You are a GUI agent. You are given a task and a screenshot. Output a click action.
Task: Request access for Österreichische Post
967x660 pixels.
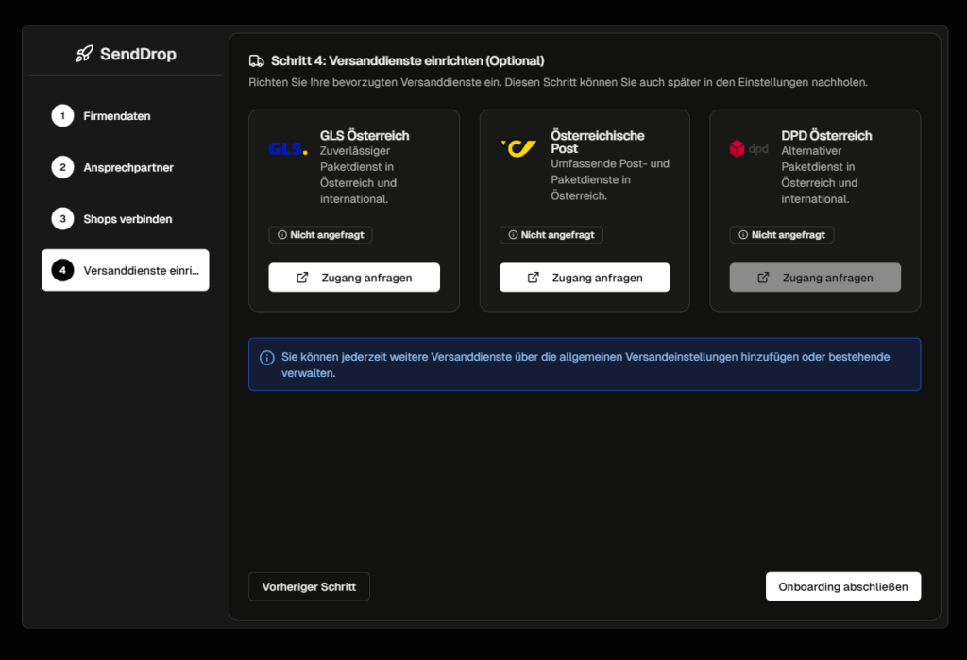(585, 278)
